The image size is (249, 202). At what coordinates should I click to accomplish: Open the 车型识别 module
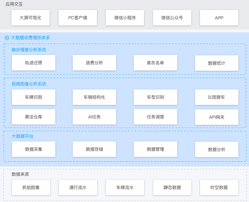pyautogui.click(x=156, y=97)
